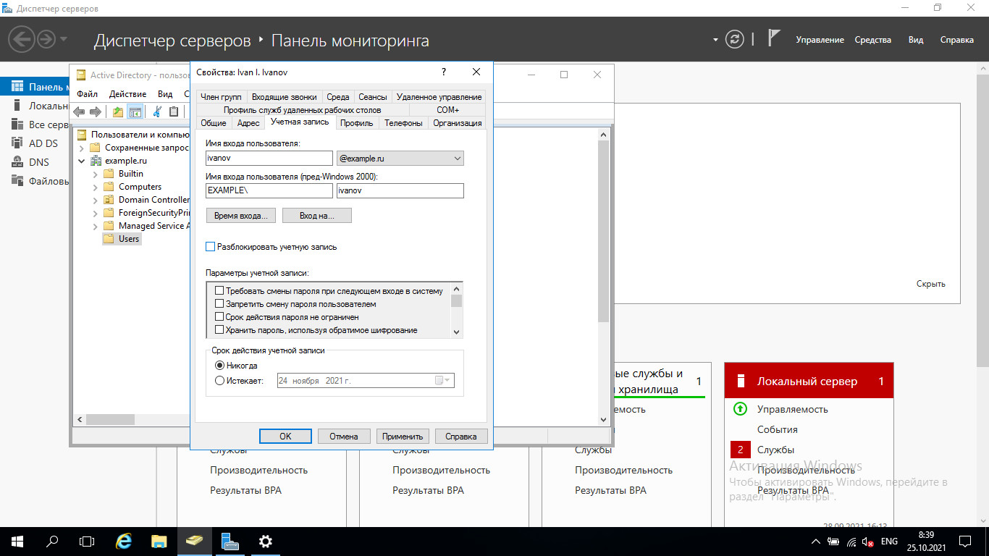Open the @example.ru UPN suffix dropdown

click(400, 159)
